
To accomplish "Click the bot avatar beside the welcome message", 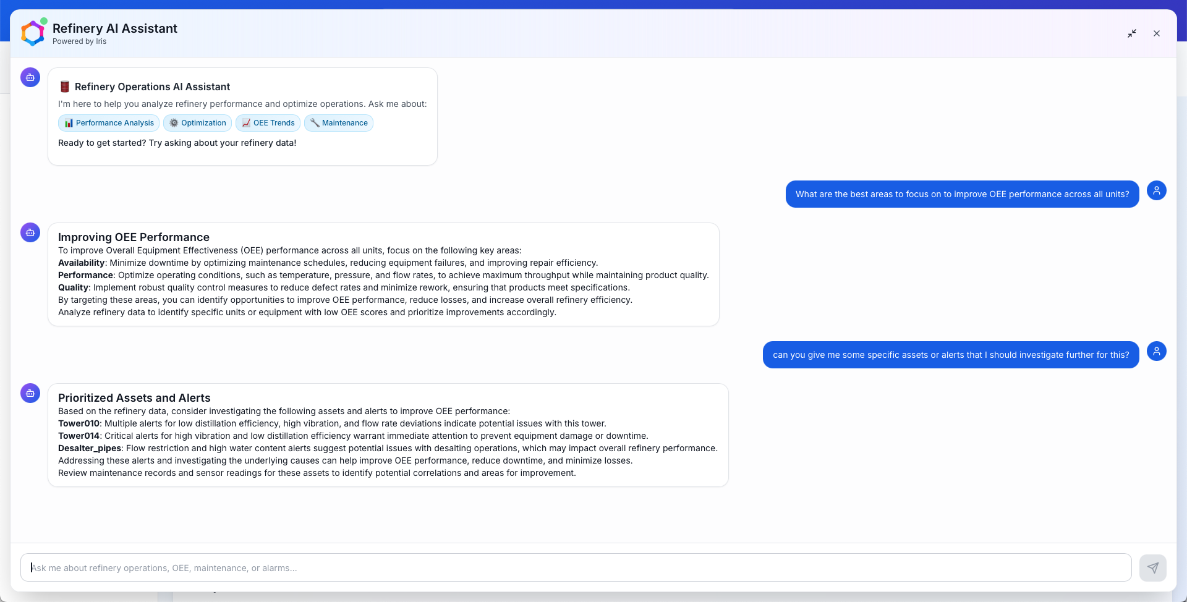I will [30, 77].
